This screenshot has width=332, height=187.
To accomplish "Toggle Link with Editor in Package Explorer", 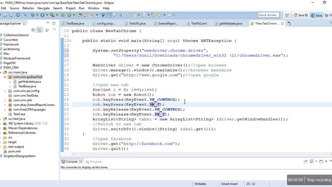I will 39,30.
